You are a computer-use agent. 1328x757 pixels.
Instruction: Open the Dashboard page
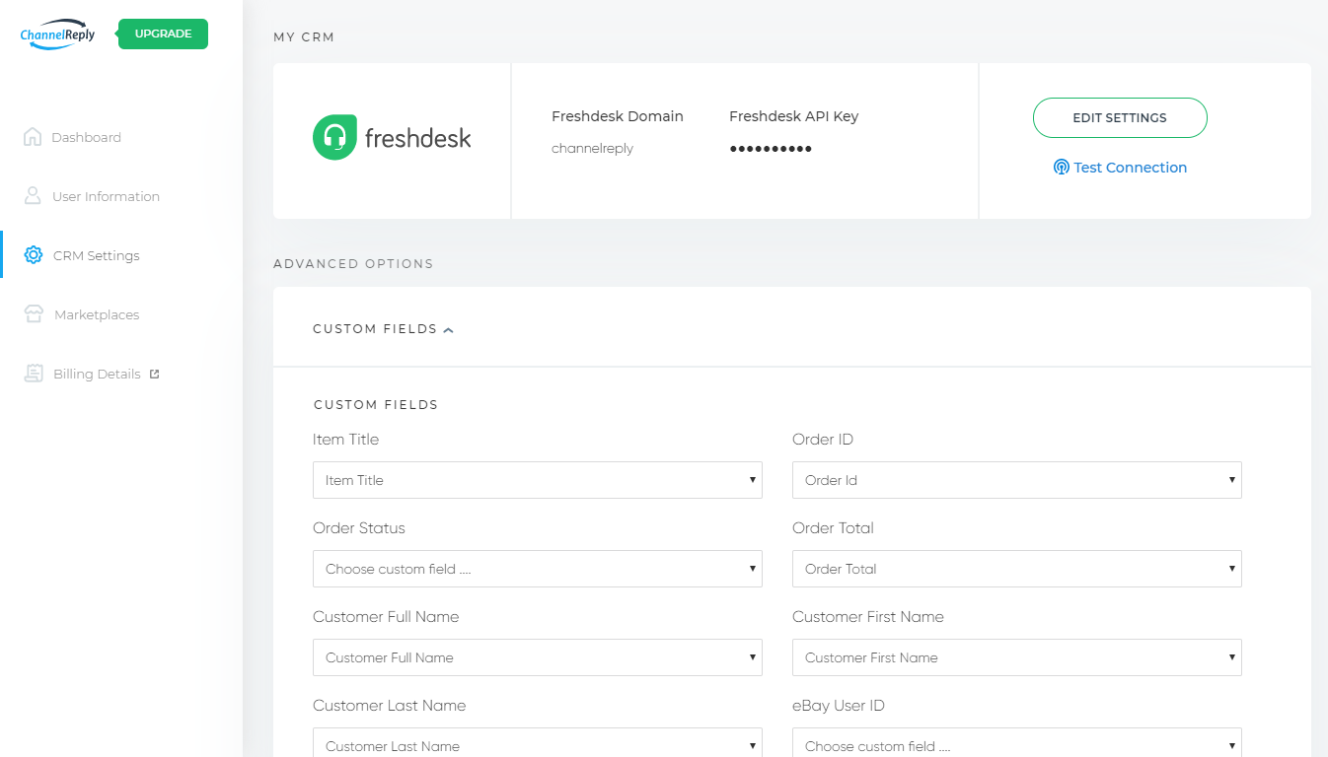(87, 137)
